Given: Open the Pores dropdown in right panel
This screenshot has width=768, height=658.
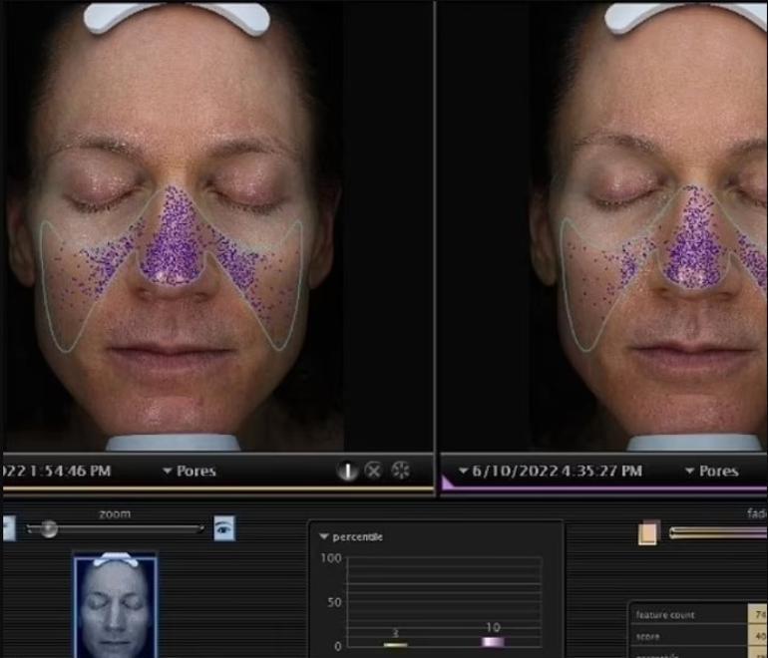Looking at the screenshot, I should point(711,471).
